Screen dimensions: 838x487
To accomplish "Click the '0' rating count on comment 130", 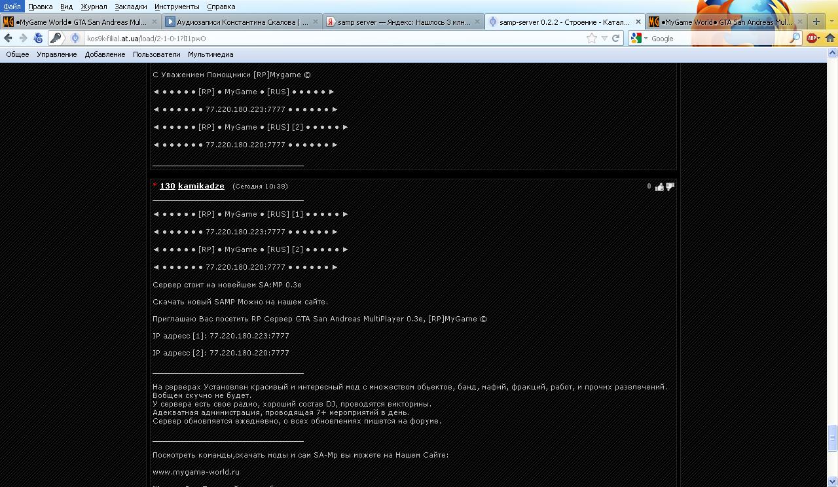I will click(x=649, y=187).
